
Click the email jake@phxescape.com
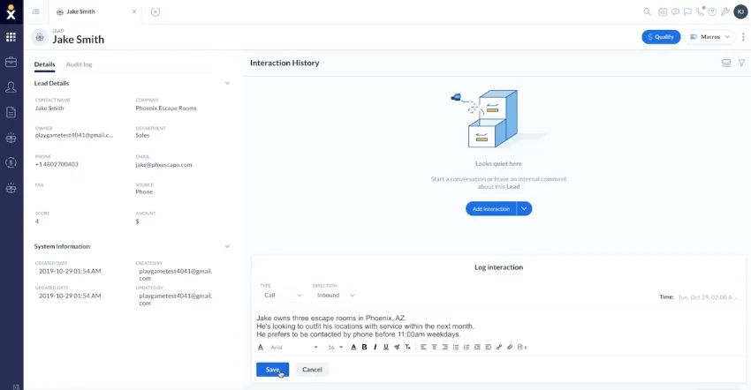(x=163, y=165)
